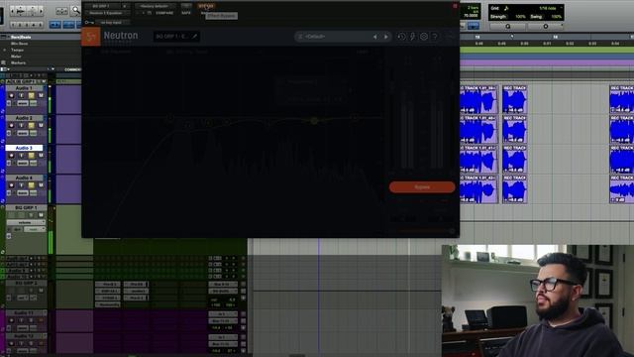634x357 pixels.
Task: Click key icon in plugin header
Action: (89, 22)
